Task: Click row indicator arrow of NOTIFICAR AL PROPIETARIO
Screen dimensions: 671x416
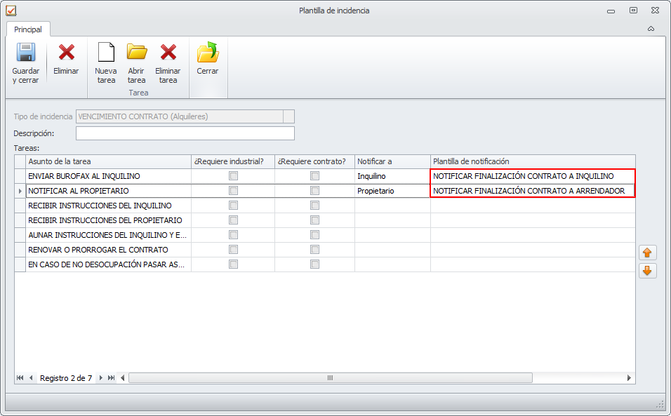Action: pos(20,191)
